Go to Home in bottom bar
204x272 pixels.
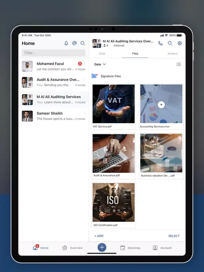coord(41,248)
